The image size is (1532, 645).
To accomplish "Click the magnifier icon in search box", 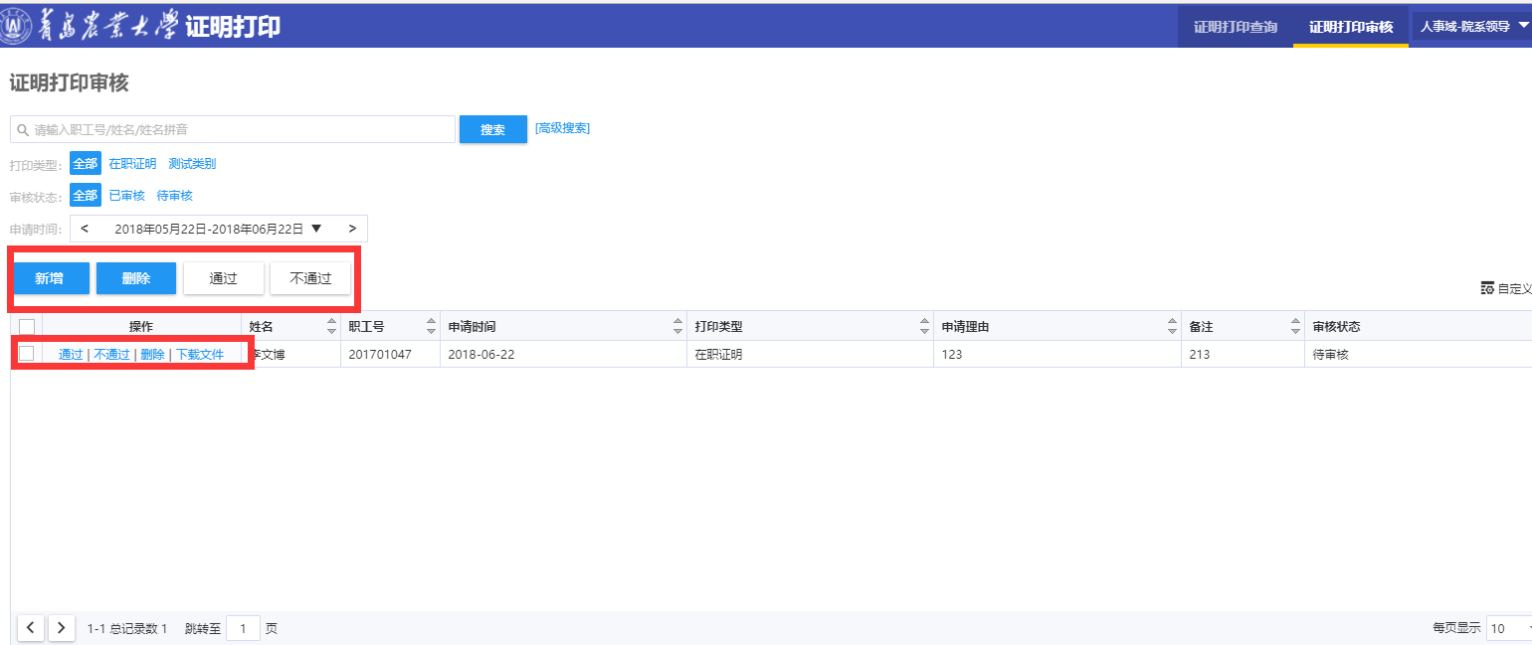I will coord(23,130).
